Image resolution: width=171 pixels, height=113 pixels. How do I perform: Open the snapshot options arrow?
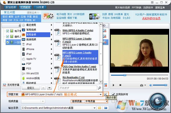click(x=145, y=85)
